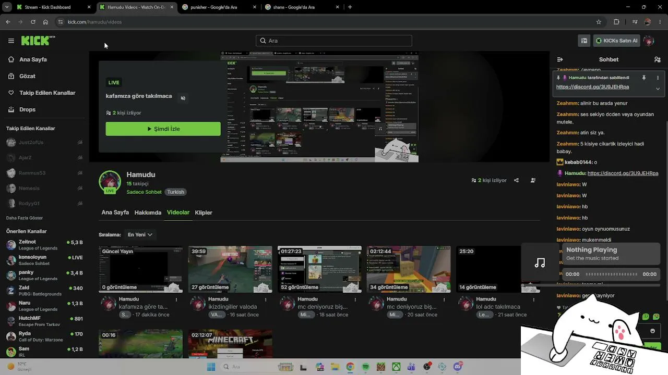Screen dimensions: 668x375
Task: Click the follow user icon next to share
Action: tap(533, 180)
